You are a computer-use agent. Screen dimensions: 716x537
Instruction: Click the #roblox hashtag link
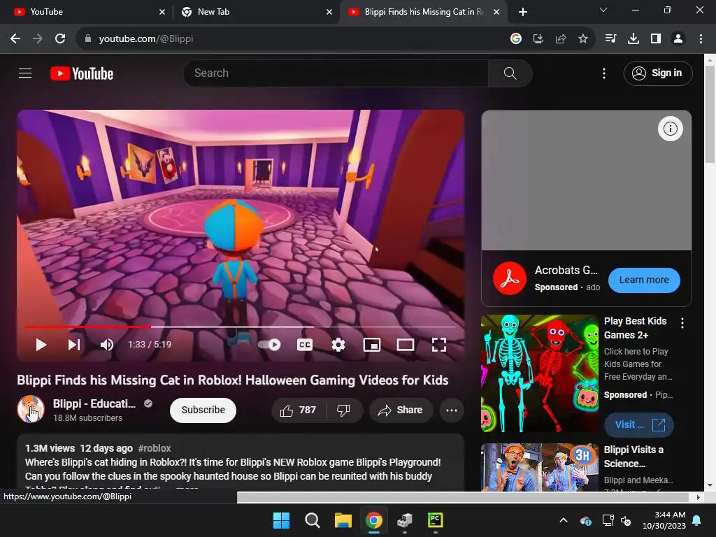tap(155, 448)
